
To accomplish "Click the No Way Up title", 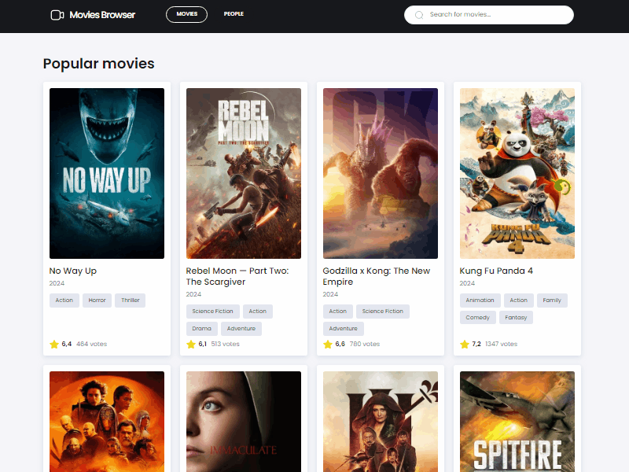I will click(x=73, y=271).
